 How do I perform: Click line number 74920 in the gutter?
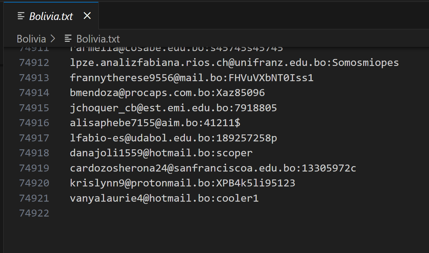pyautogui.click(x=34, y=183)
